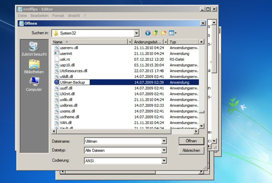The width and height of the screenshot is (272, 183).
Task: Select the uxlib.dll file icon
Action: 57,100
